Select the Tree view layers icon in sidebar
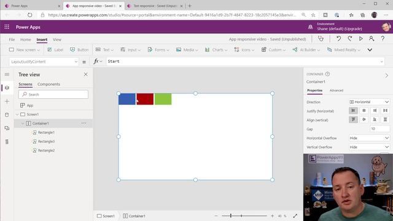Viewport: 393px width, 221px height. 7,88
